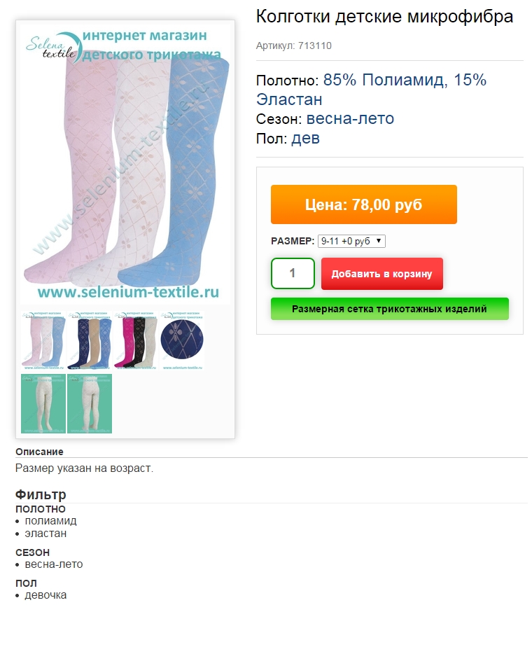Click the Описание section heading
Screen dimensions: 532x647
click(x=39, y=452)
